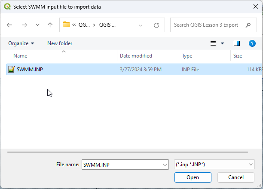The image size is (263, 189).
Task: Select the SWMM.INP file
Action: 30,69
